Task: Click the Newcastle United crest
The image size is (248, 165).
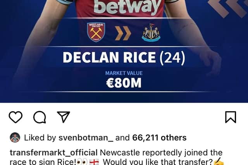Action: coord(151,32)
